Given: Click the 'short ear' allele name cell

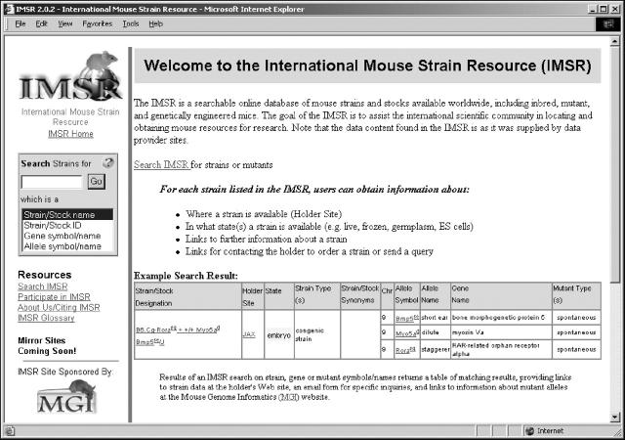Looking at the screenshot, I should pyautogui.click(x=435, y=318).
